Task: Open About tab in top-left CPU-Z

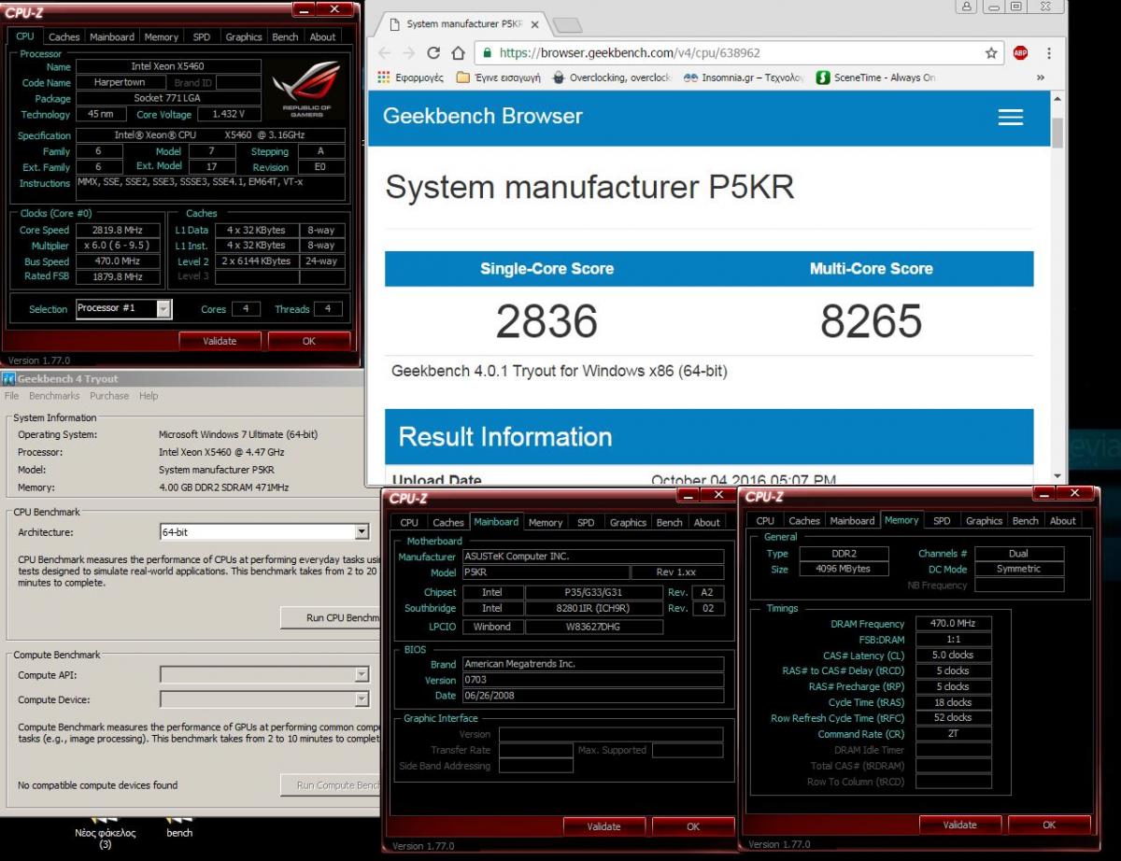Action: pos(322,37)
